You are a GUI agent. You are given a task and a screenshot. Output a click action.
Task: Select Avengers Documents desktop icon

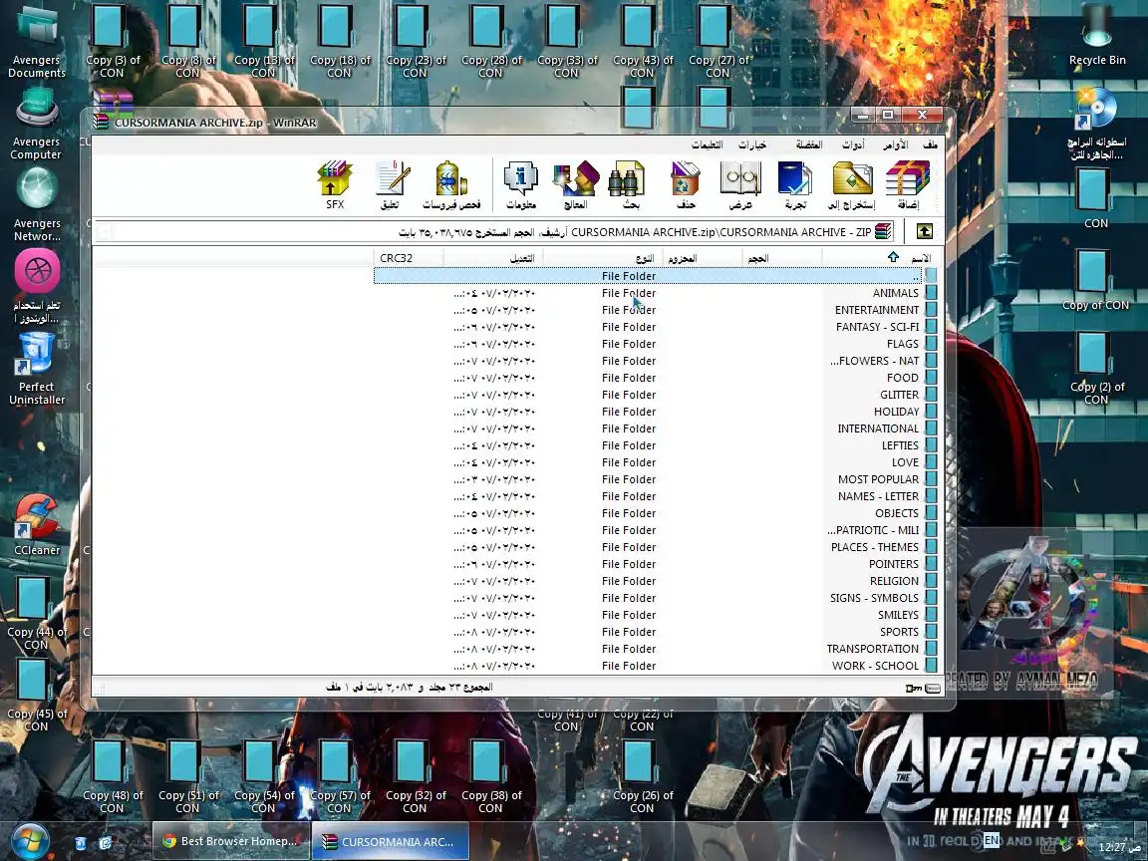[37, 43]
